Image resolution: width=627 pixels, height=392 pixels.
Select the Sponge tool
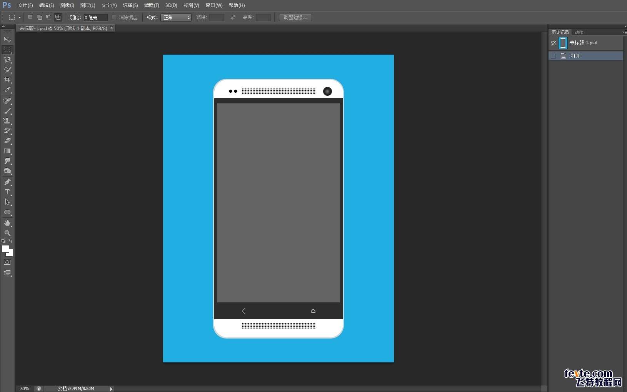(7, 171)
